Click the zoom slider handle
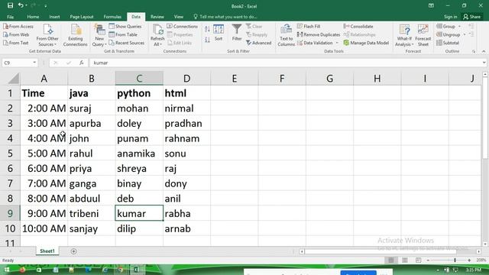The image size is (489, 275). coord(455,260)
